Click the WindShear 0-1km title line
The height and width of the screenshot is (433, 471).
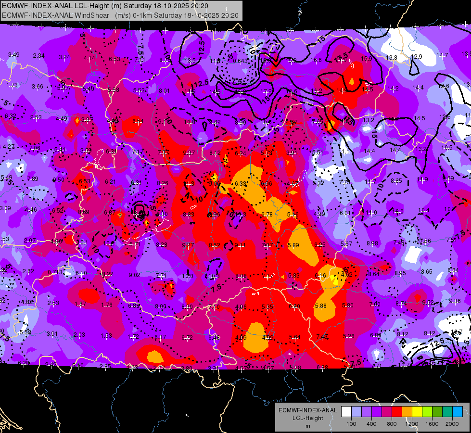pyautogui.click(x=120, y=15)
